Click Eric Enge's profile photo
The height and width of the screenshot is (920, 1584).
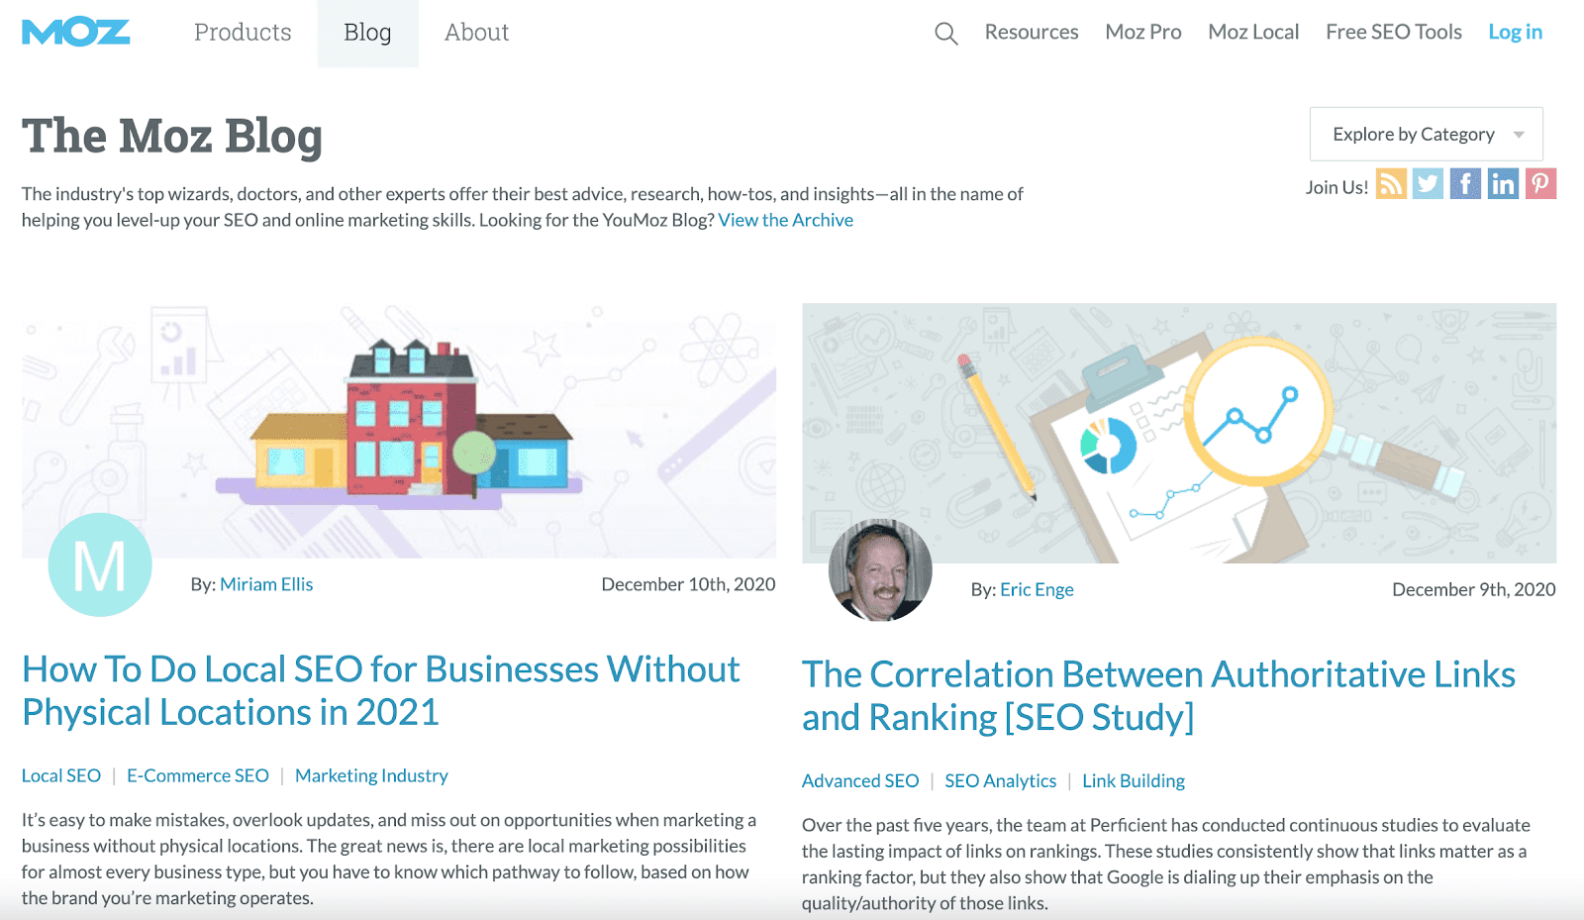pyautogui.click(x=880, y=570)
